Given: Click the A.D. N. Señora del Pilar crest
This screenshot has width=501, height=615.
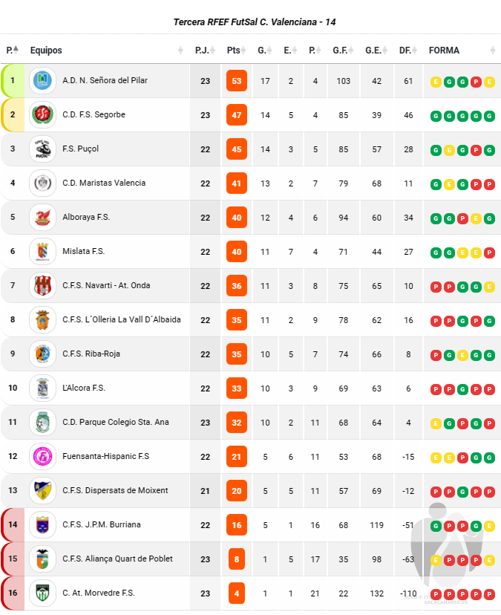Looking at the screenshot, I should 42,81.
